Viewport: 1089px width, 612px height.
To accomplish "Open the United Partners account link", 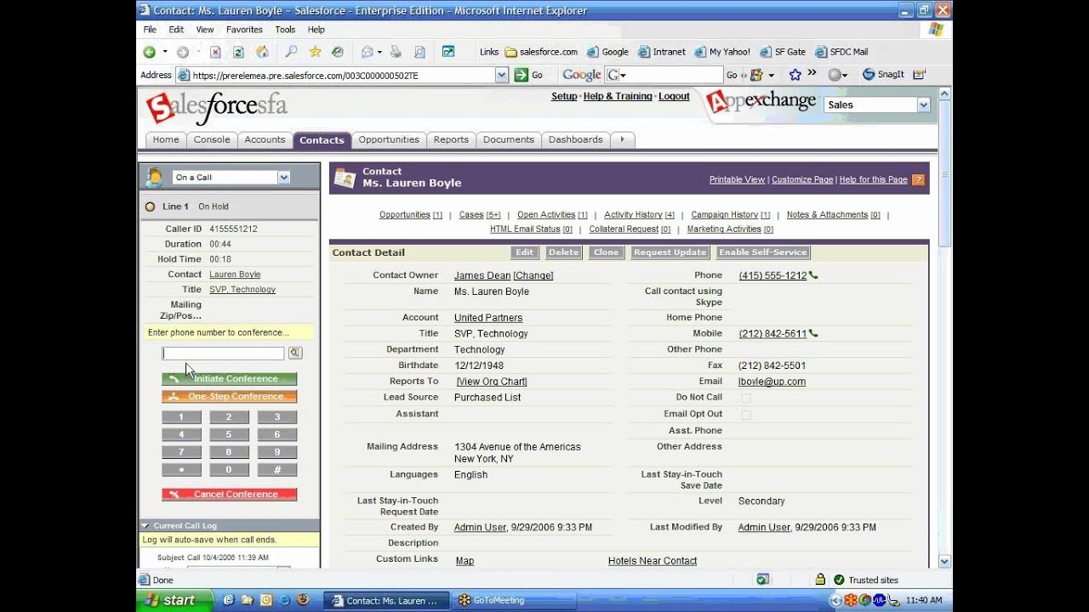I will click(487, 318).
